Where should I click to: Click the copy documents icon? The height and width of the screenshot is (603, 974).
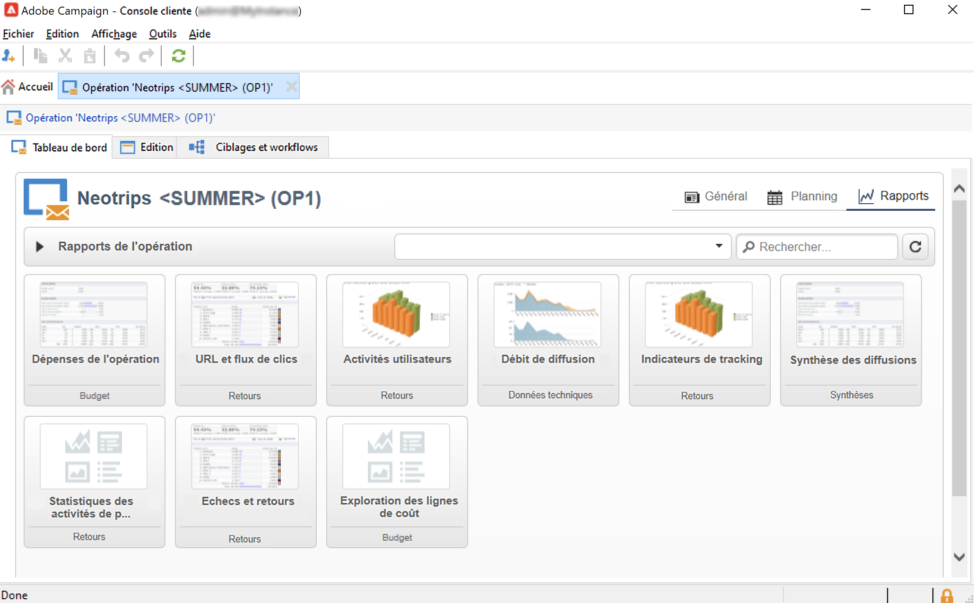41,56
